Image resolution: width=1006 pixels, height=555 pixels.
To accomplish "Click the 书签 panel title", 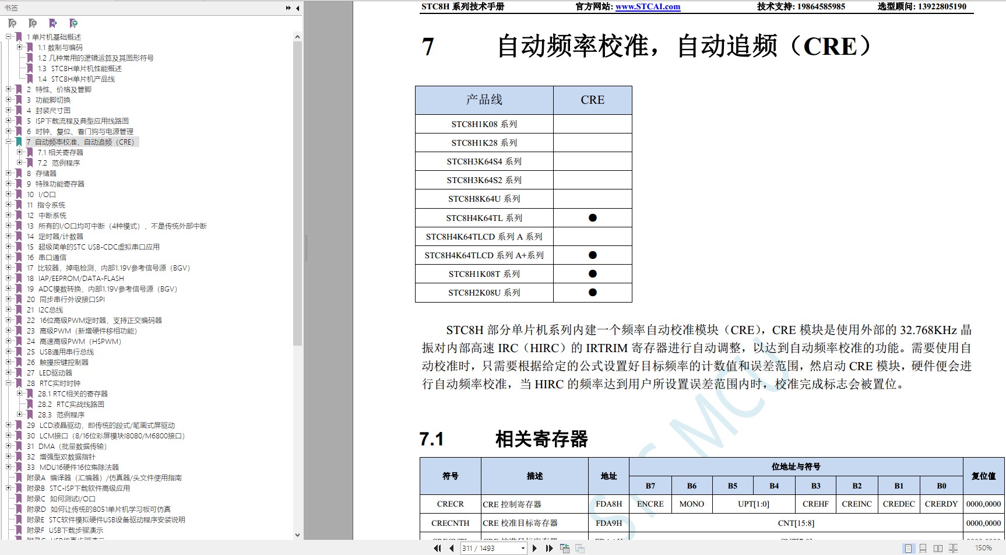I will pos(11,8).
